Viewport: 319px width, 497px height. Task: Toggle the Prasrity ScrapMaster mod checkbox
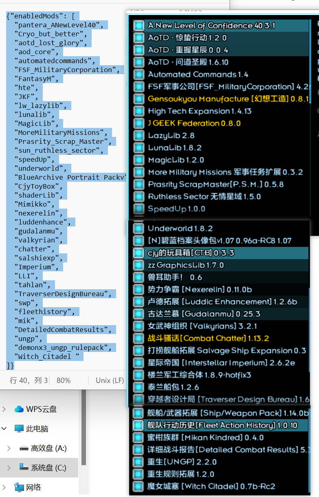139,185
